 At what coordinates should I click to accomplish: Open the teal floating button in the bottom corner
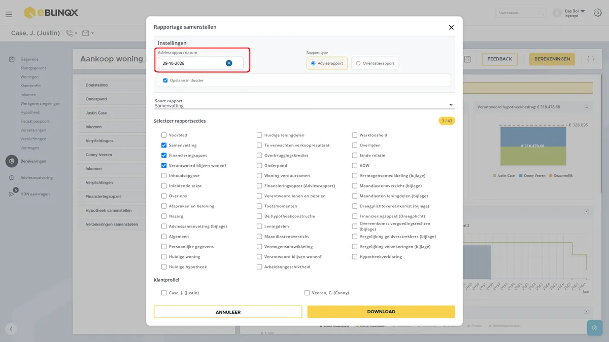(x=594, y=328)
